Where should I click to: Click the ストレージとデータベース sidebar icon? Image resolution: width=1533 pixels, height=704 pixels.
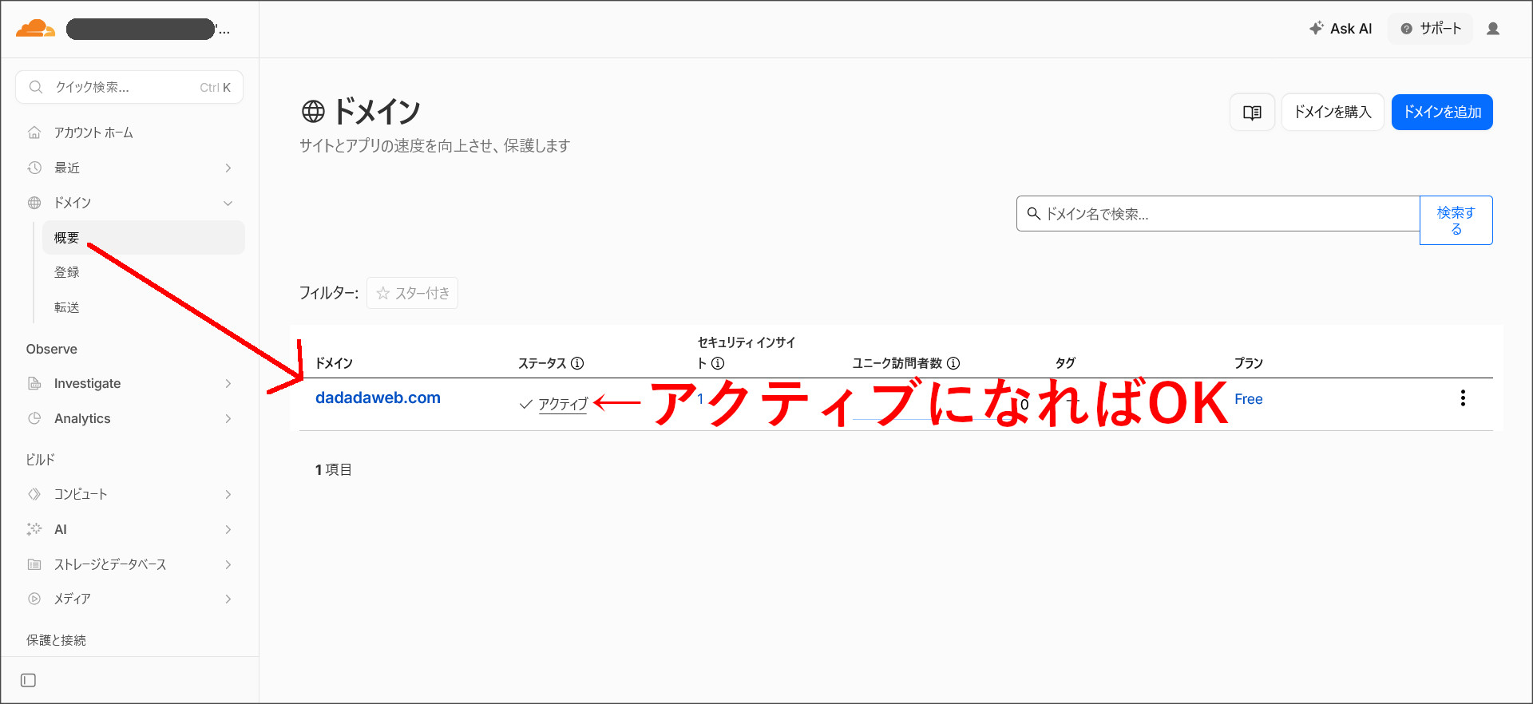point(34,564)
